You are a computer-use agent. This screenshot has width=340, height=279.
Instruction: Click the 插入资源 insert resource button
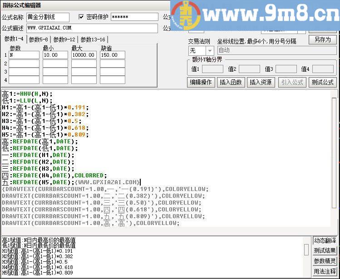click(261, 82)
